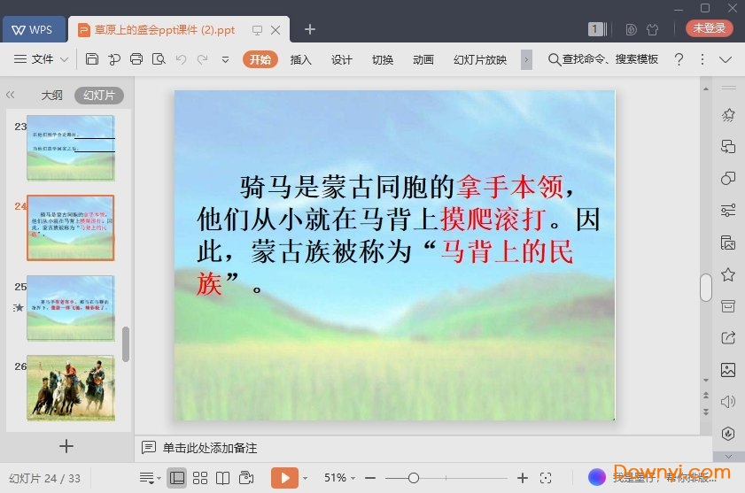The width and height of the screenshot is (745, 493).
Task: Click the notes icon beside 单击此处添加备注
Action: point(148,447)
